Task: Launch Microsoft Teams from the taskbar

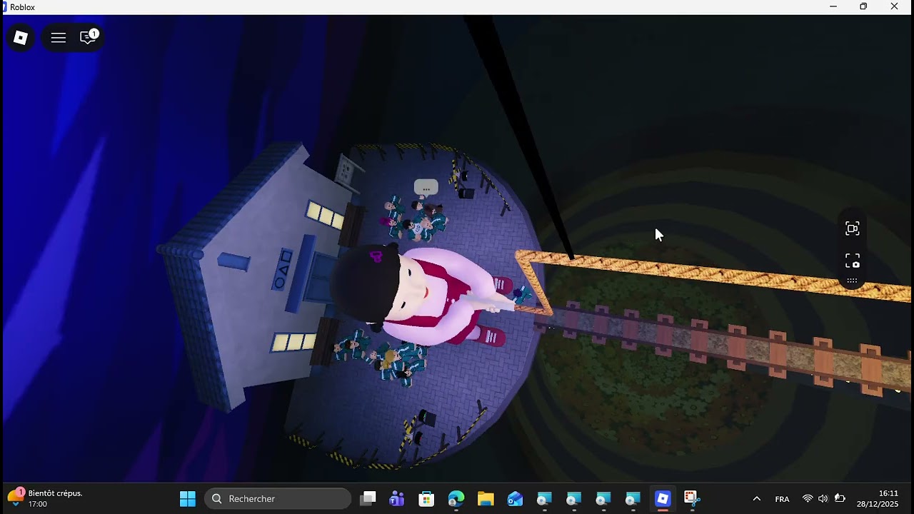Action: (x=397, y=498)
